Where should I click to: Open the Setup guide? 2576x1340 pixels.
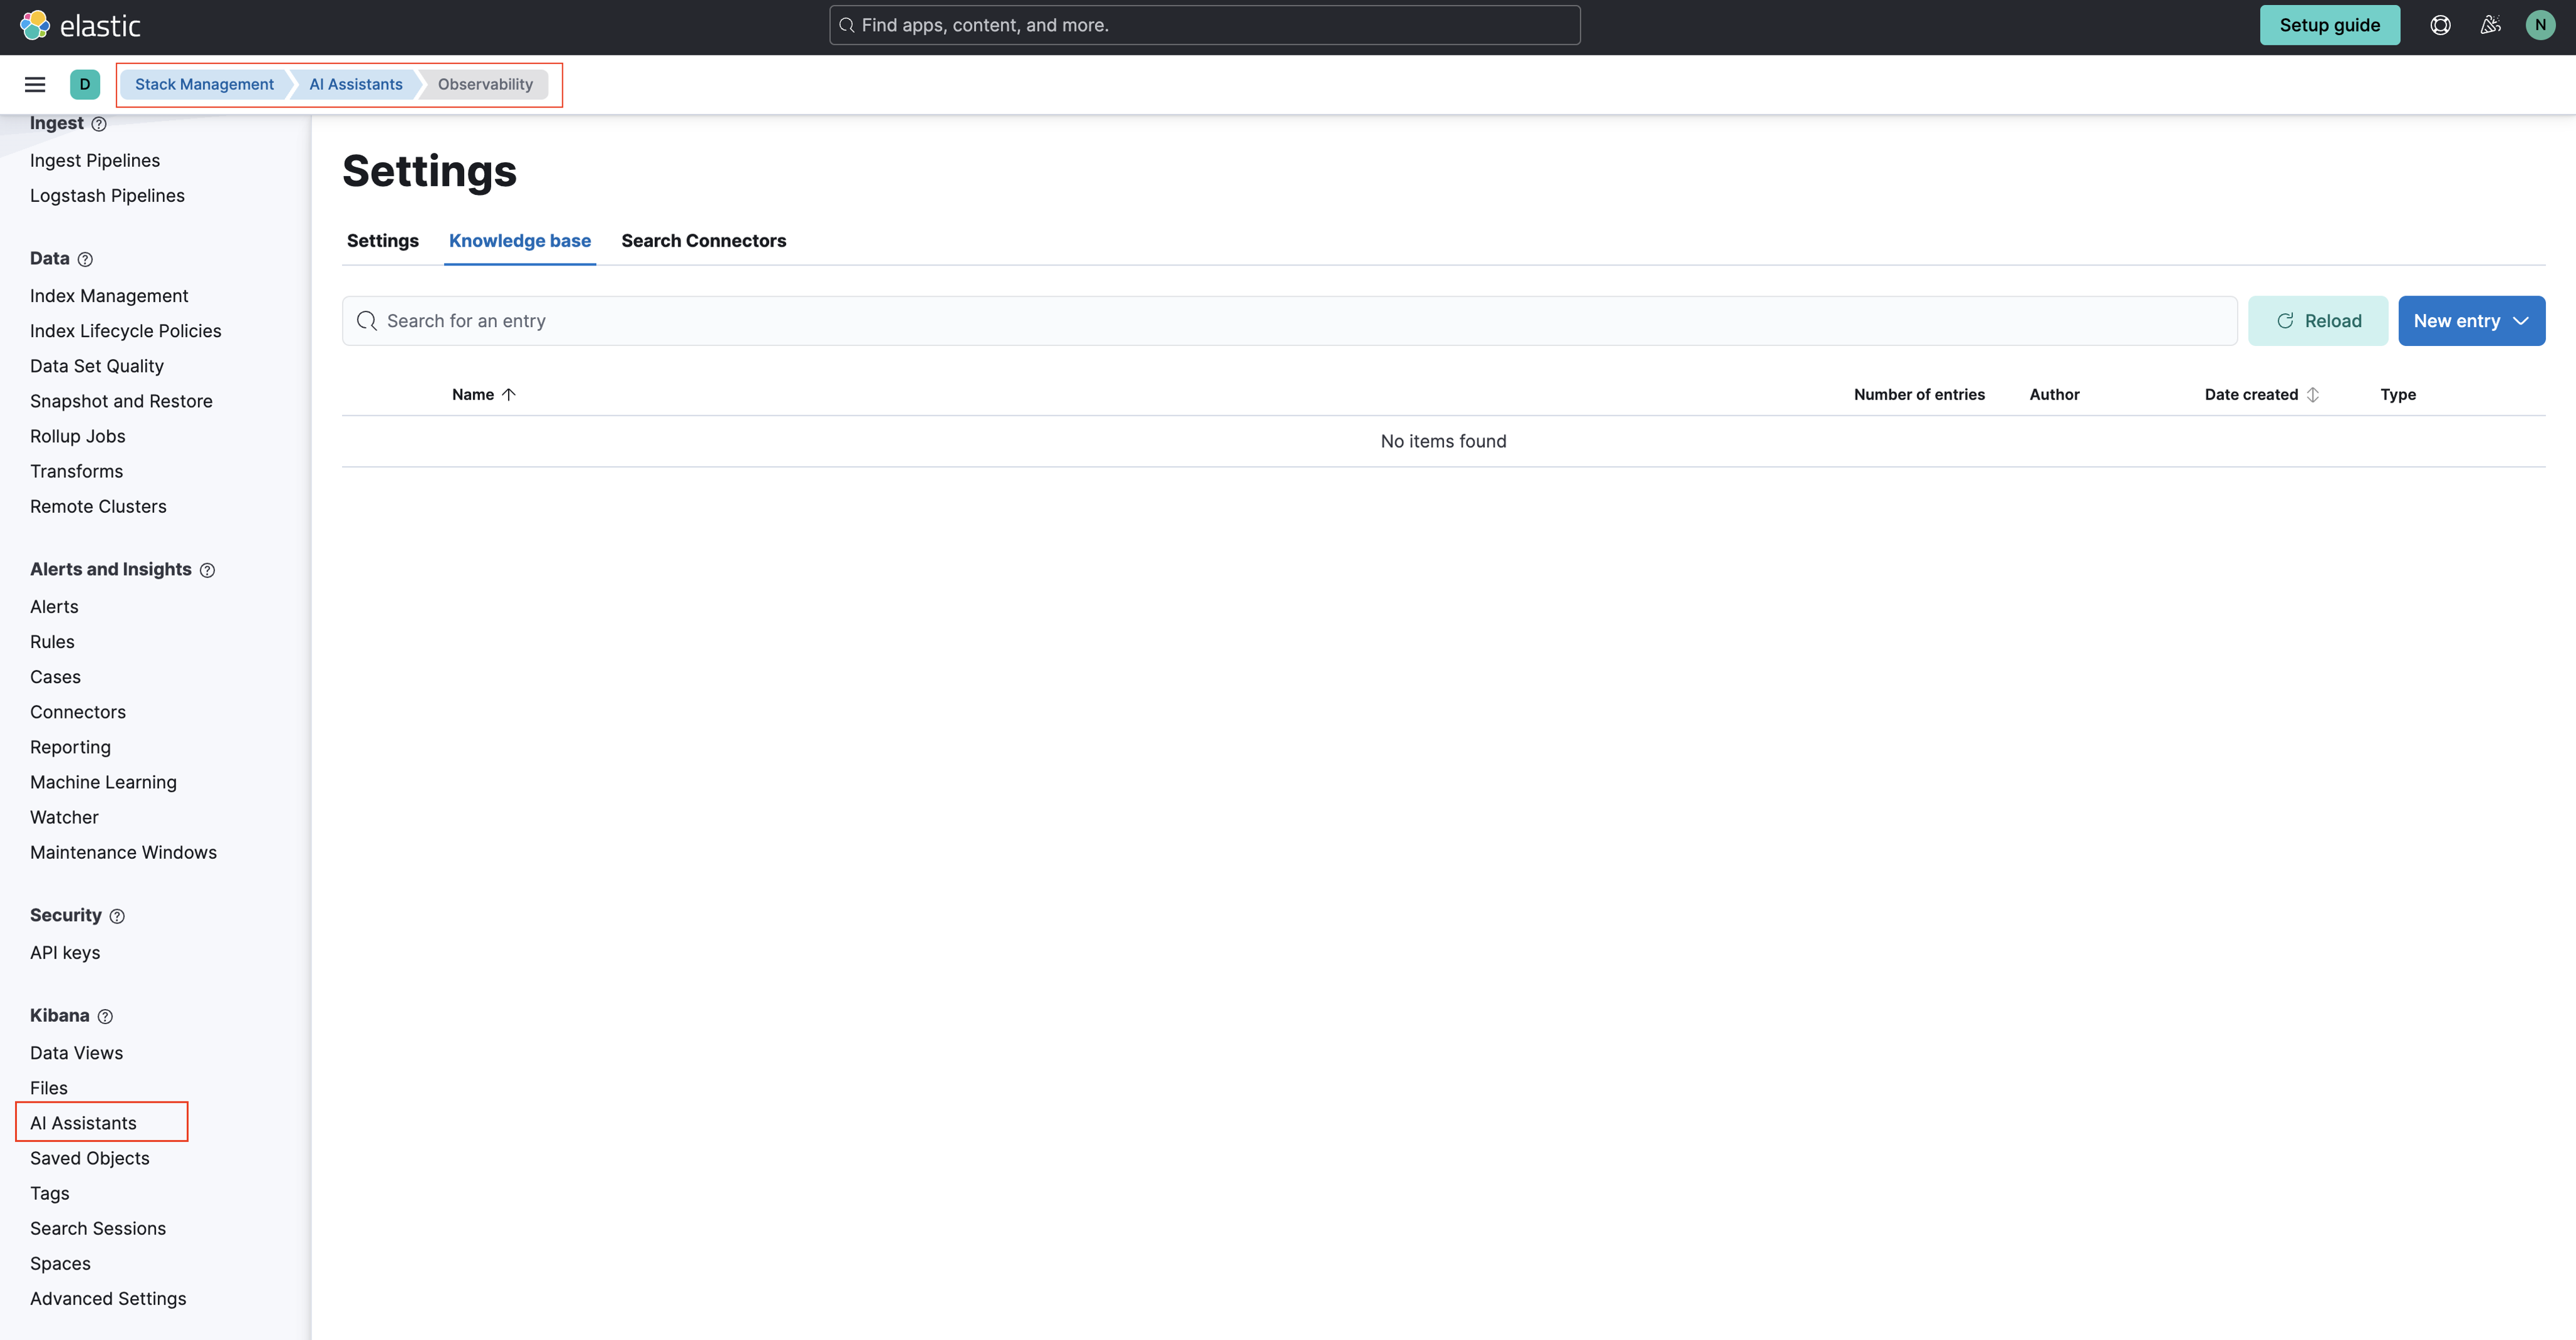(2330, 25)
